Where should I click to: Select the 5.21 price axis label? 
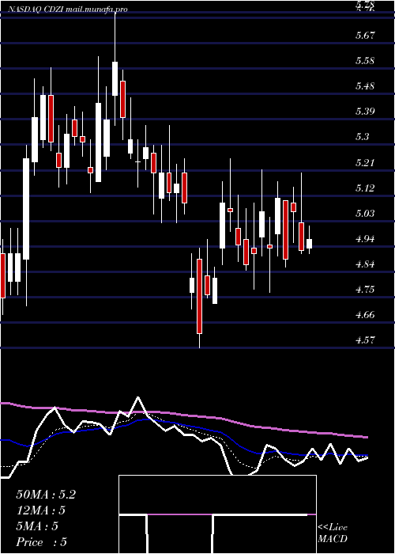(365, 163)
